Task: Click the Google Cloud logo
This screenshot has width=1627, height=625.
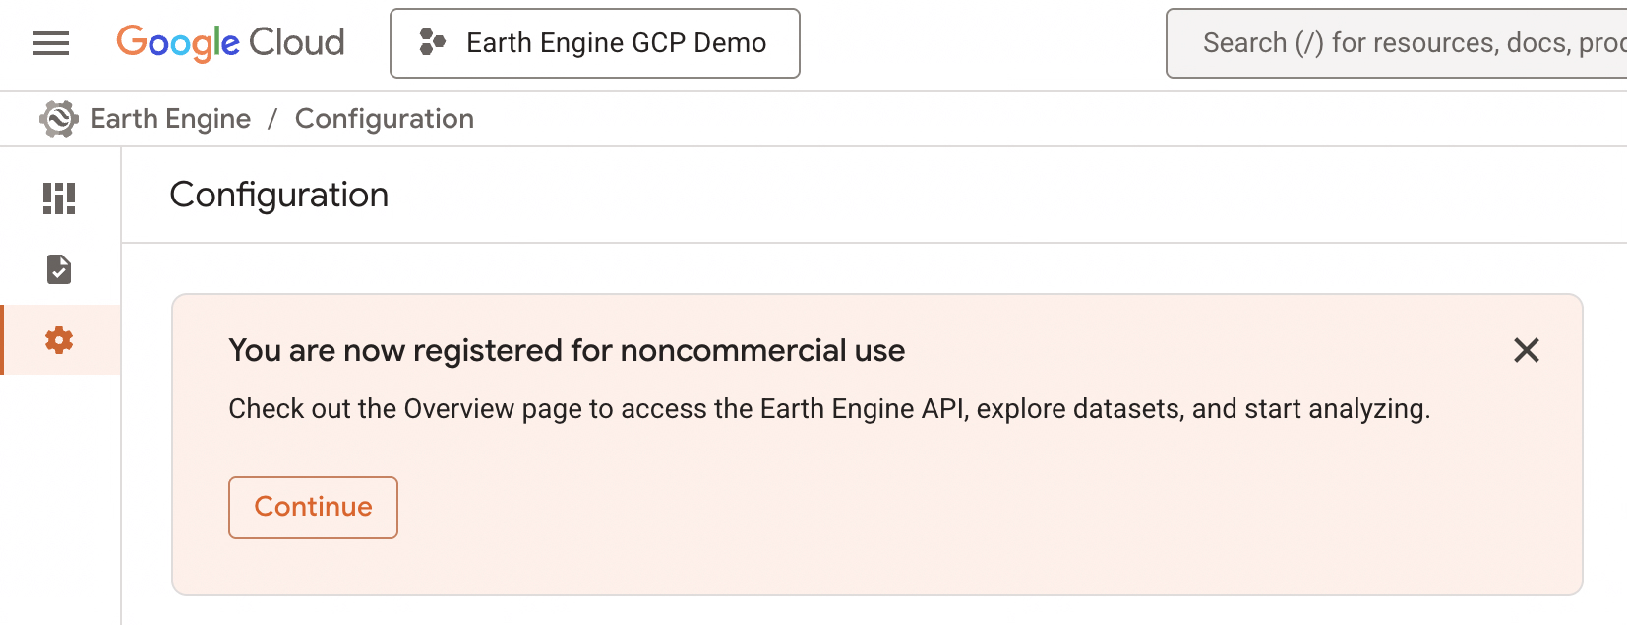Action: [231, 42]
